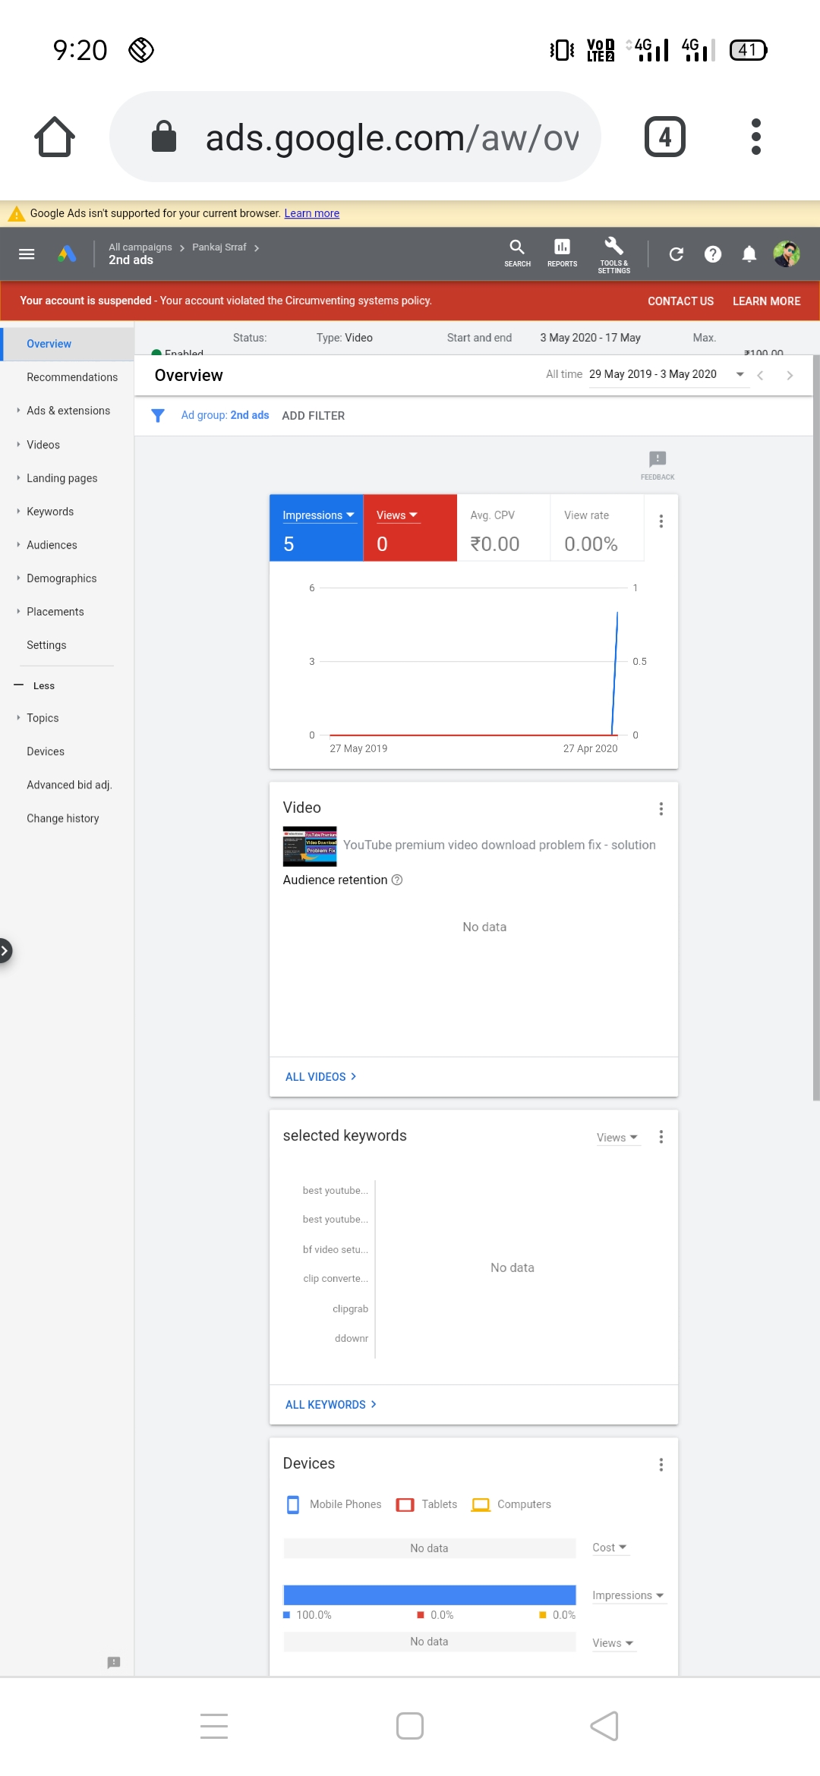Click the YouTube premium video title link
The width and height of the screenshot is (820, 1776).
coord(500,845)
